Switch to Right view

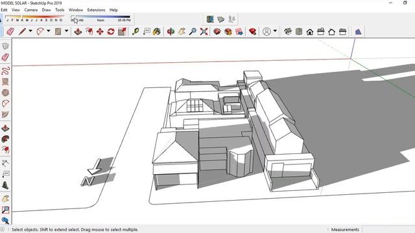point(321,32)
